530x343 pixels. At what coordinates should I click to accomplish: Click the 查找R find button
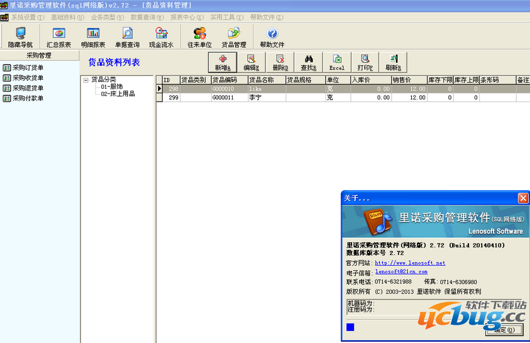pyautogui.click(x=309, y=63)
